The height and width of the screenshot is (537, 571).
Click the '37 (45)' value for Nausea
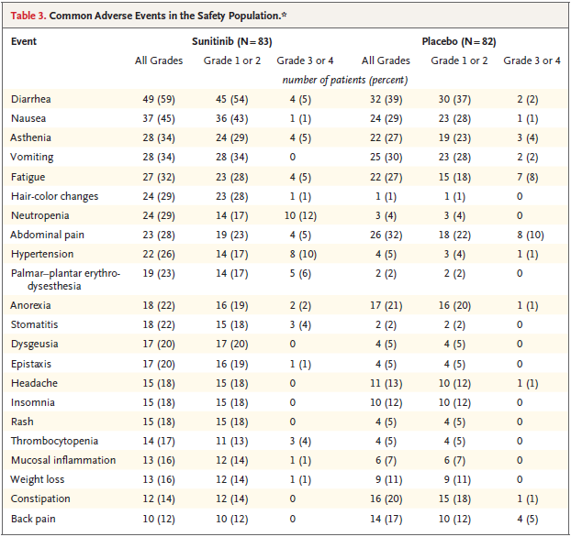[159, 118]
